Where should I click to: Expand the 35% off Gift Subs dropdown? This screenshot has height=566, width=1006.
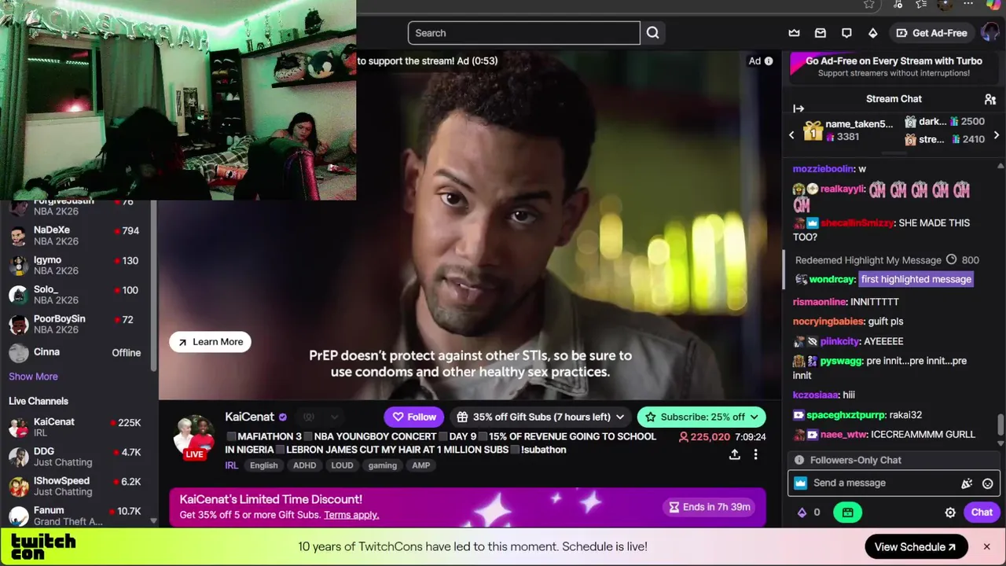point(541,417)
